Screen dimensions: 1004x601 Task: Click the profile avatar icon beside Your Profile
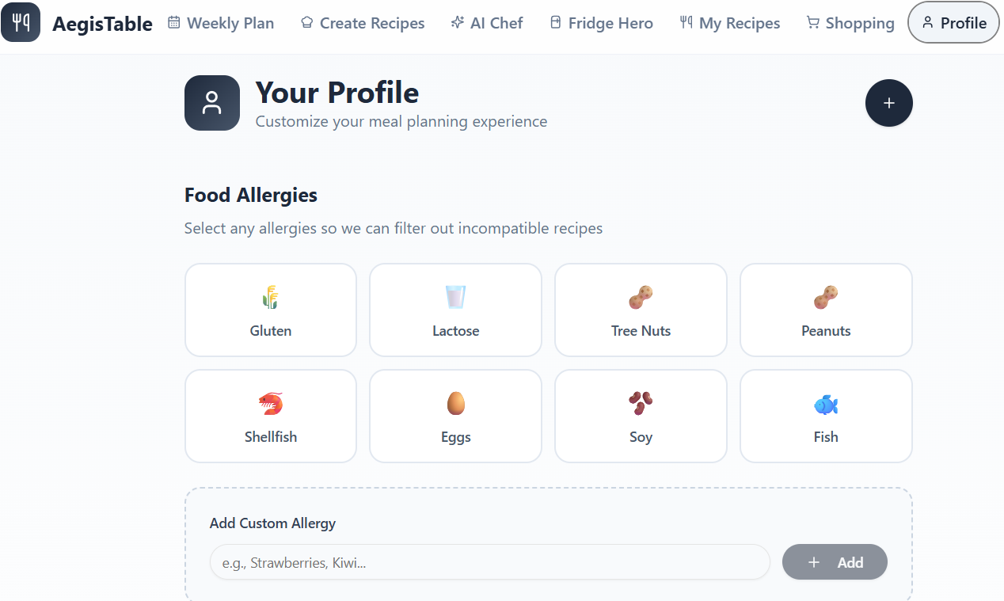[x=211, y=103]
